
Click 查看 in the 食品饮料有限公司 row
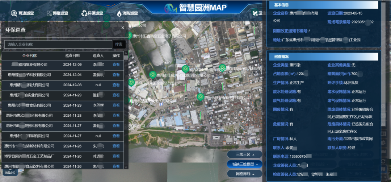coord(116,166)
